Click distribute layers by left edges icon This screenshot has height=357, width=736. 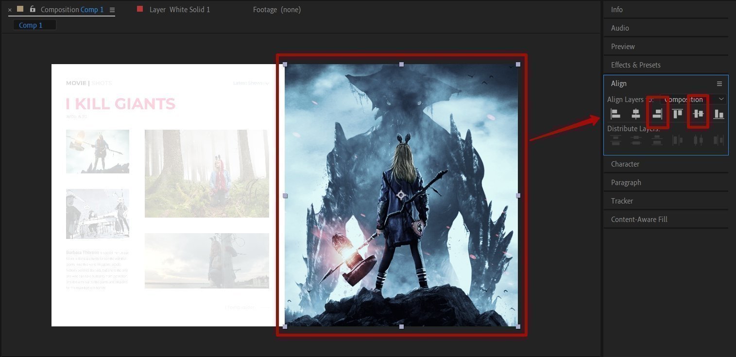coord(677,140)
